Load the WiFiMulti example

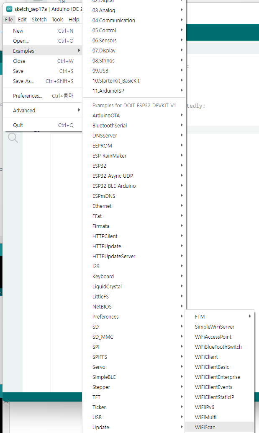point(220,417)
